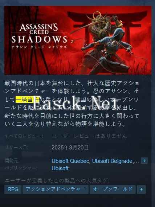Click the Easck.Net watermark text
This screenshot has width=155, height=207.
tap(75, 103)
